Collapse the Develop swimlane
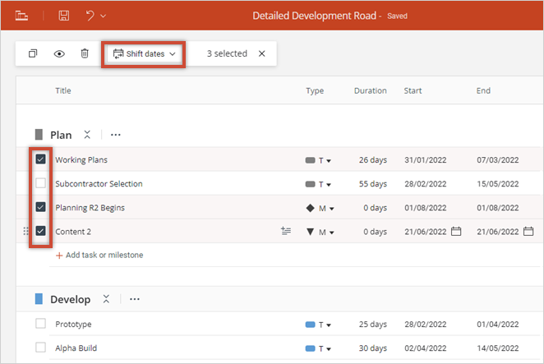The image size is (544, 364). tap(106, 299)
